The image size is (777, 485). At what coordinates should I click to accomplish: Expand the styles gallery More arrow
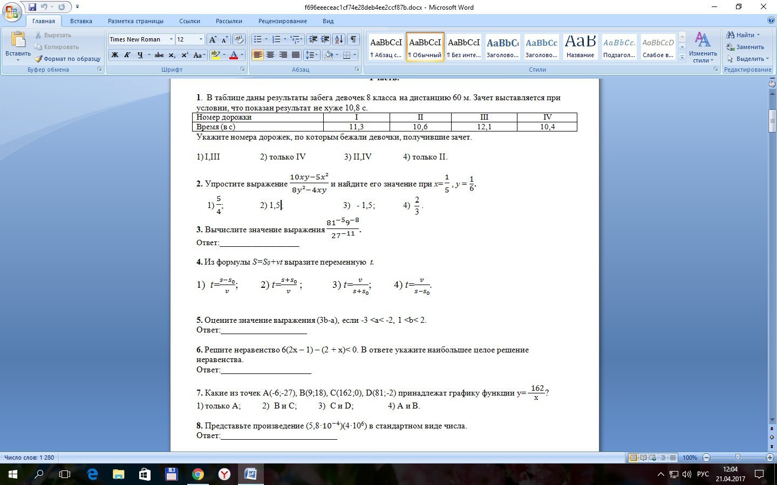pyautogui.click(x=682, y=57)
